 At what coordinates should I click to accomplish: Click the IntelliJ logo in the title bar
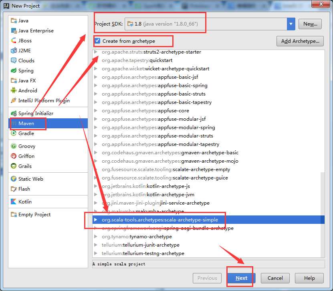coord(6,6)
